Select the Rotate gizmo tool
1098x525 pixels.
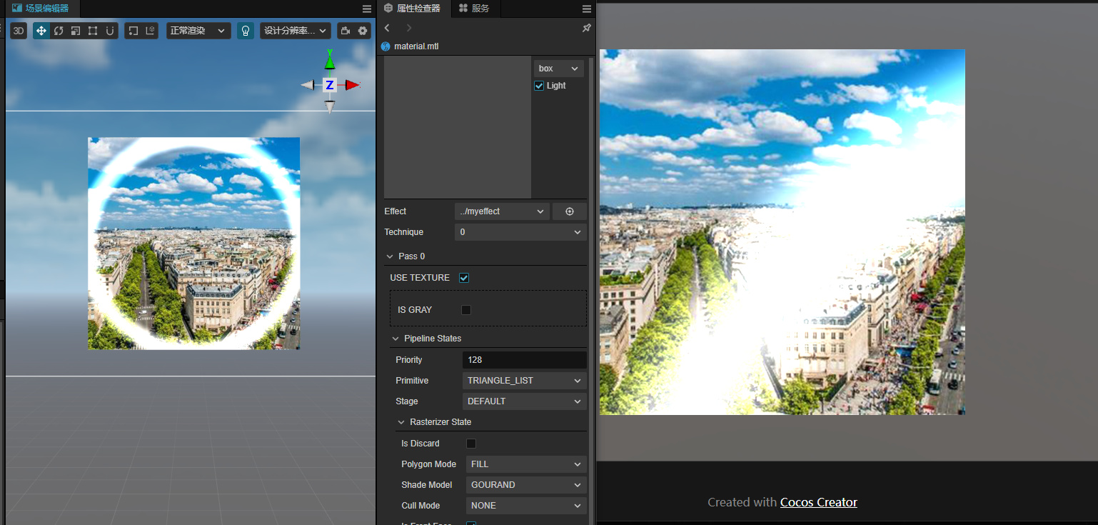59,31
